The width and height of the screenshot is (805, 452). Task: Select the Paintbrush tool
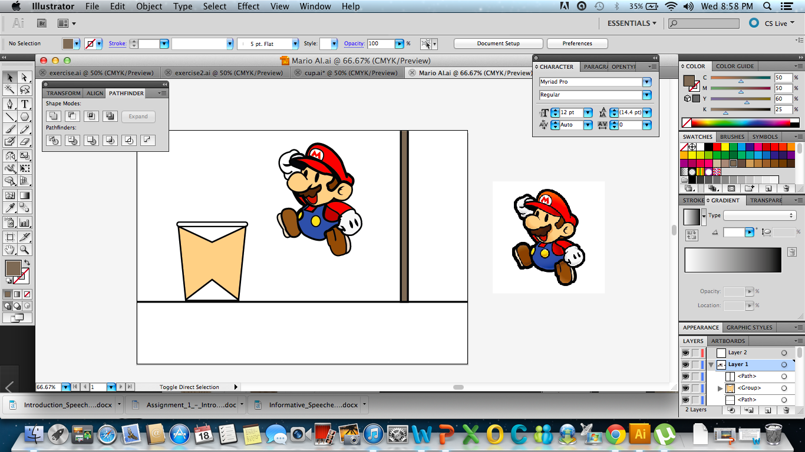coord(10,129)
